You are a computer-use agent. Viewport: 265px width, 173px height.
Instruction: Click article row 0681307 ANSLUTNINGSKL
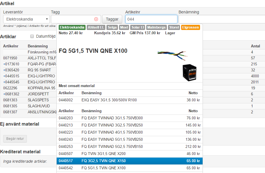30,112
